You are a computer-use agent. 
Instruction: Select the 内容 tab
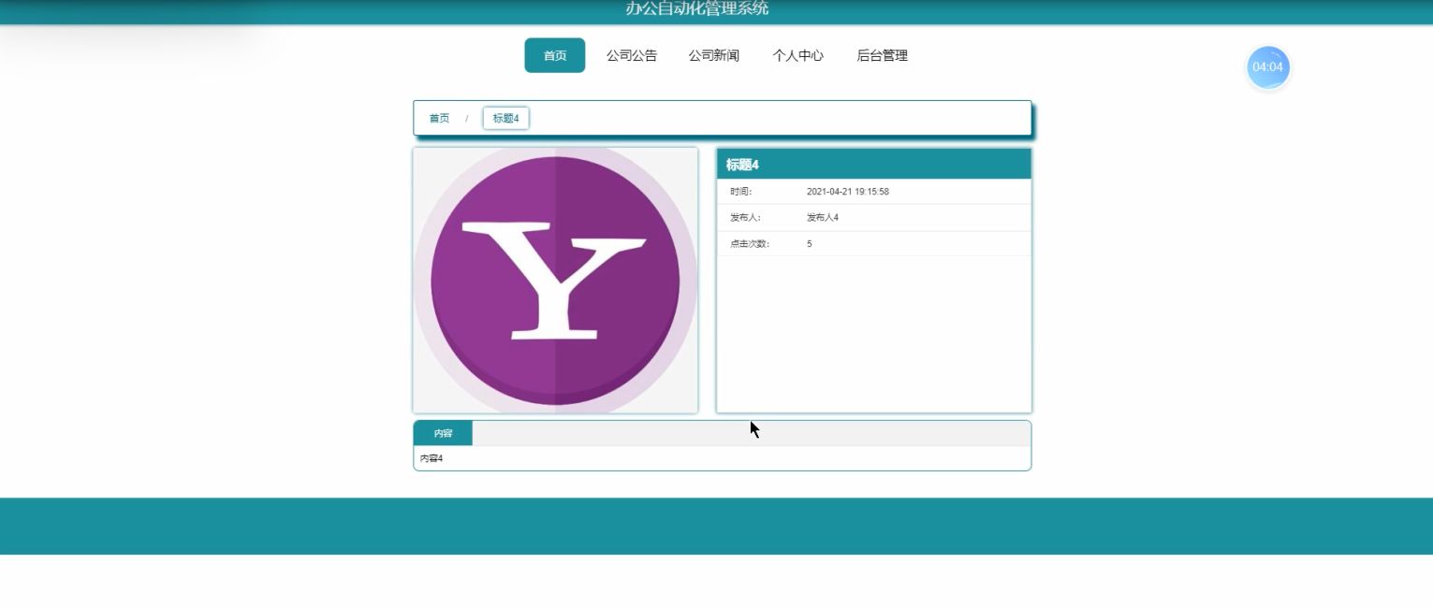(443, 433)
